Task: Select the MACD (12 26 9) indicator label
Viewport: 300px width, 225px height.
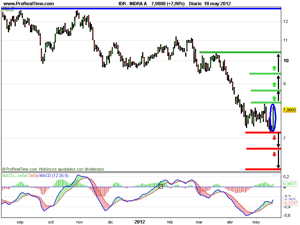Action: click(x=54, y=175)
